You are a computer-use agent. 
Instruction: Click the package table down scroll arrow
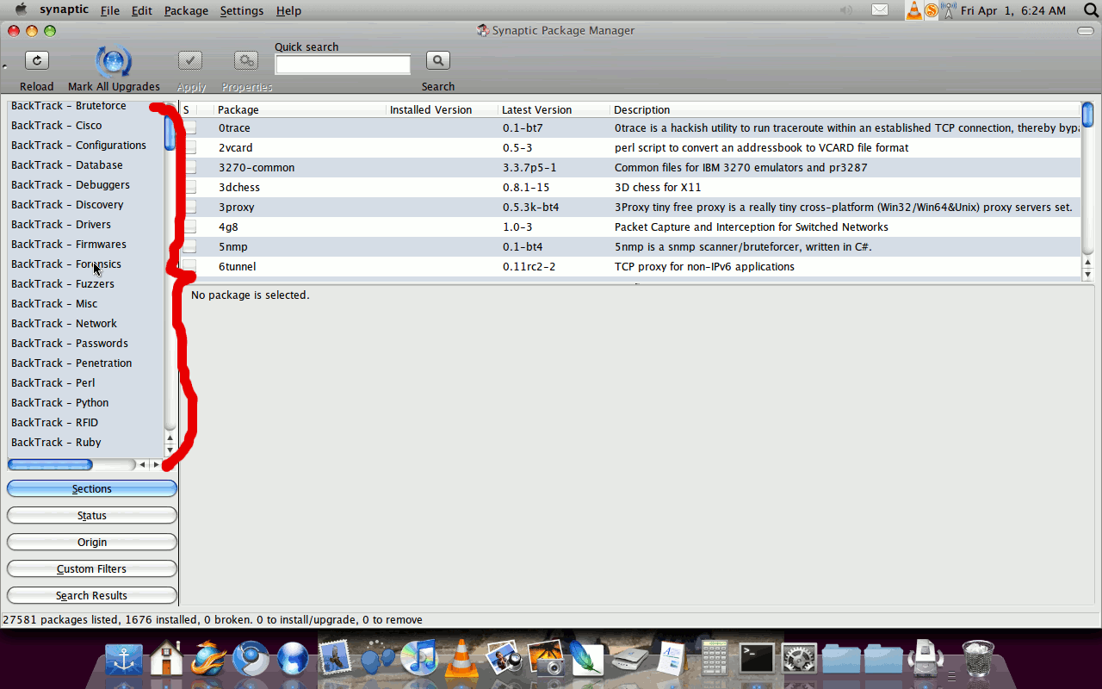[1087, 275]
